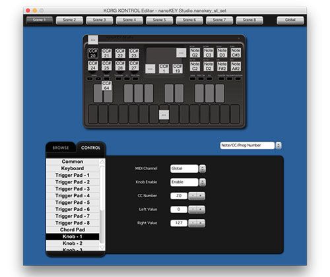Increase the Left Value stepper
The image size is (330, 277).
click(x=201, y=209)
